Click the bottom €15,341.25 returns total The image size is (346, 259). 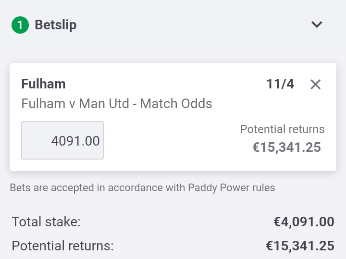tap(300, 246)
